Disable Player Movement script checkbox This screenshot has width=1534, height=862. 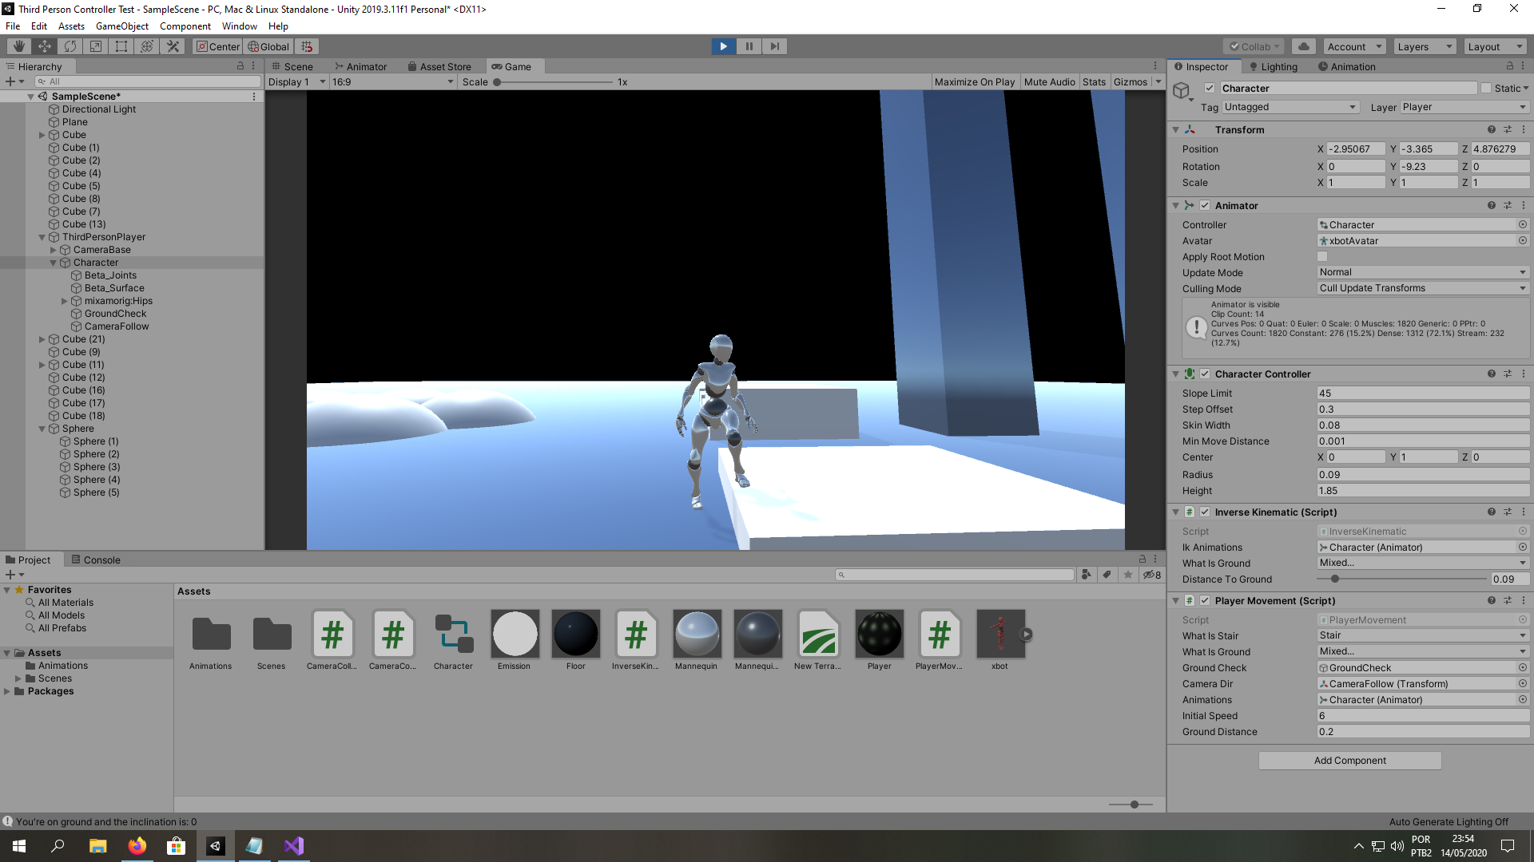[x=1205, y=600]
